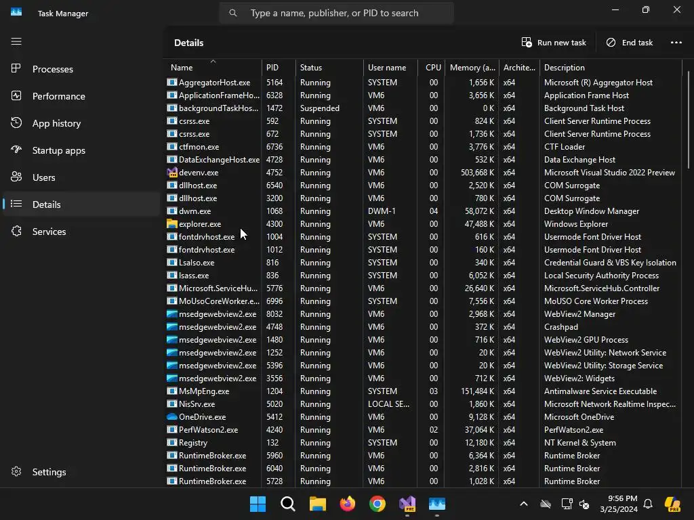Select the Services page

pyautogui.click(x=81, y=232)
